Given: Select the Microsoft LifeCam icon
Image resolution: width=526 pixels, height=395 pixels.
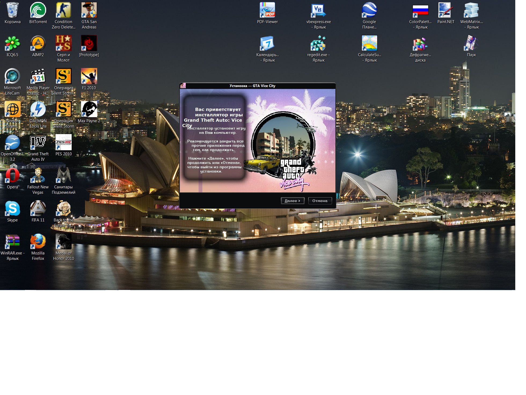Looking at the screenshot, I should (12, 76).
